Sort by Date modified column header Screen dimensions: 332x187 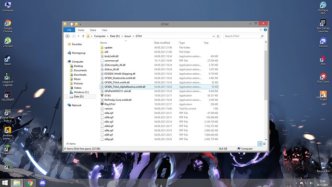coord(162,43)
